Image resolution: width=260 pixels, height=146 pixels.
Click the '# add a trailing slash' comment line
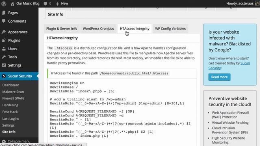pos(88,99)
